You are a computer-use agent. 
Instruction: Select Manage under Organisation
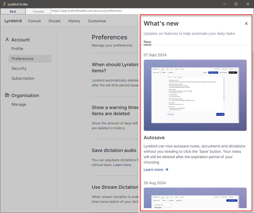tap(19, 104)
